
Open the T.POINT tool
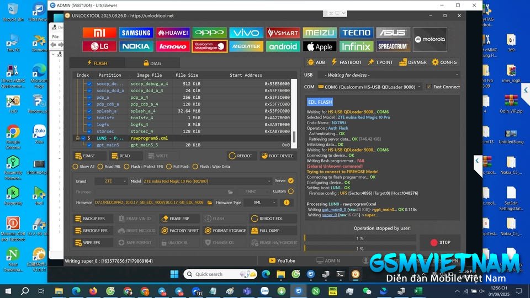[x=380, y=62]
